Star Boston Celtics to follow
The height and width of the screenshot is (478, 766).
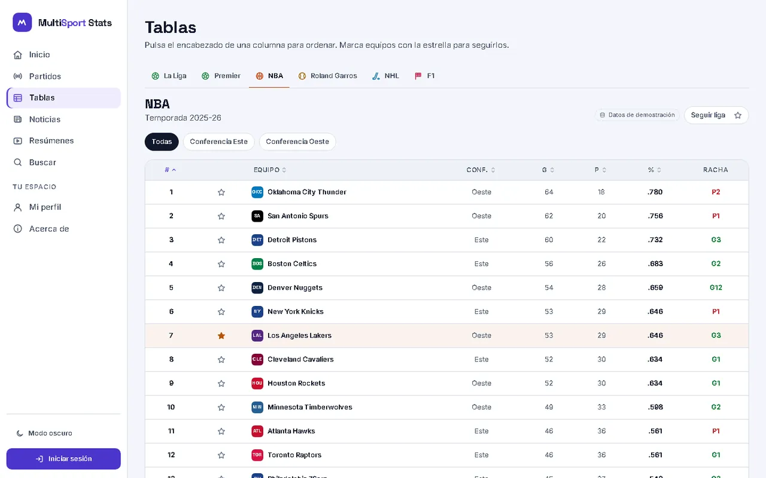tap(221, 264)
